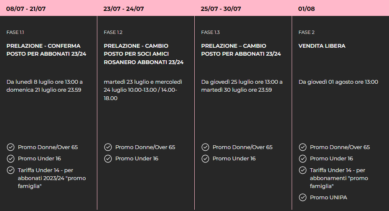Select the 23/07 - 24/07 date header
The width and height of the screenshot is (389, 211).
(x=124, y=9)
